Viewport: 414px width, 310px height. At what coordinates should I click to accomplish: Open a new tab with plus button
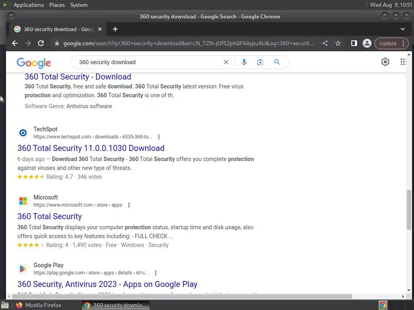point(115,29)
